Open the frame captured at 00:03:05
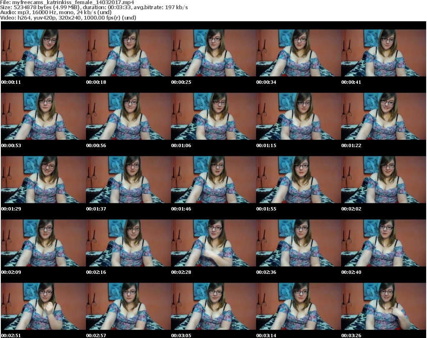This screenshot has width=427, height=338. coord(213,306)
